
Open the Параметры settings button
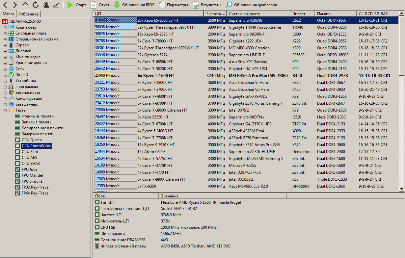173,5
